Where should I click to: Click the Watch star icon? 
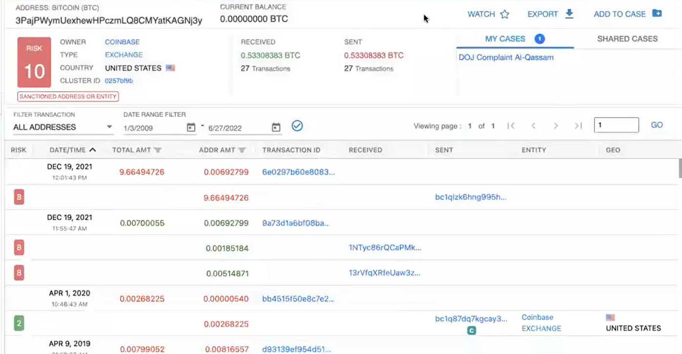point(505,14)
